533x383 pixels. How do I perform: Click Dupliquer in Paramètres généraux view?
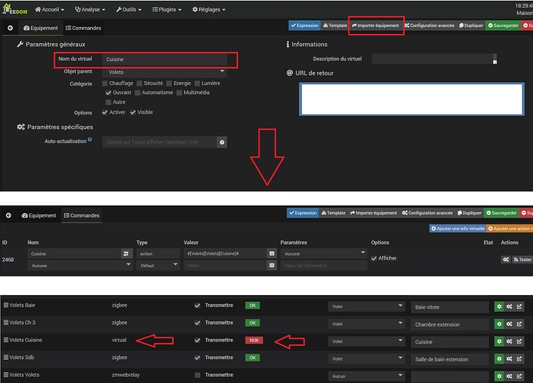coord(470,25)
